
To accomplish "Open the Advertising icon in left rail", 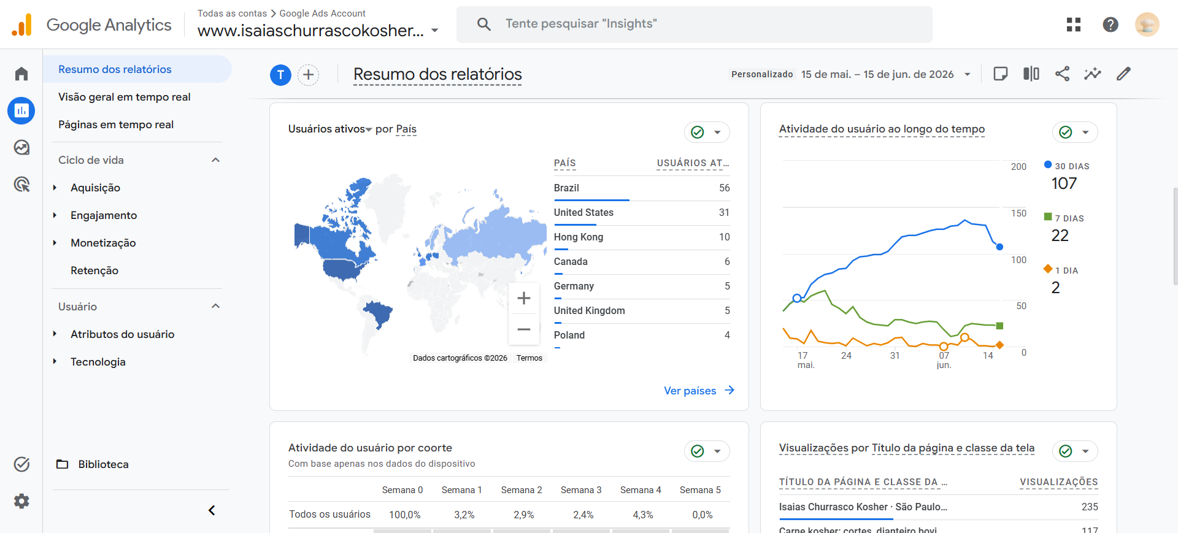I will 21,184.
